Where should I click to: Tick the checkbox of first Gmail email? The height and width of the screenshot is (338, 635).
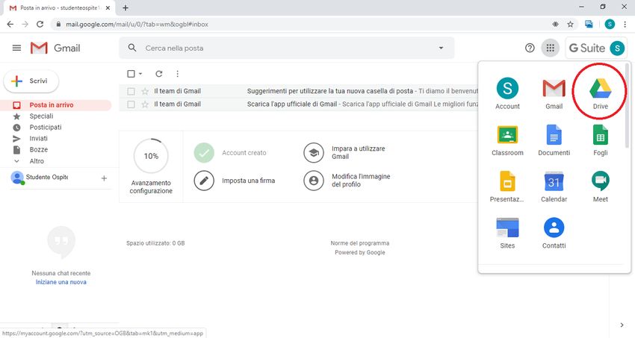point(131,91)
